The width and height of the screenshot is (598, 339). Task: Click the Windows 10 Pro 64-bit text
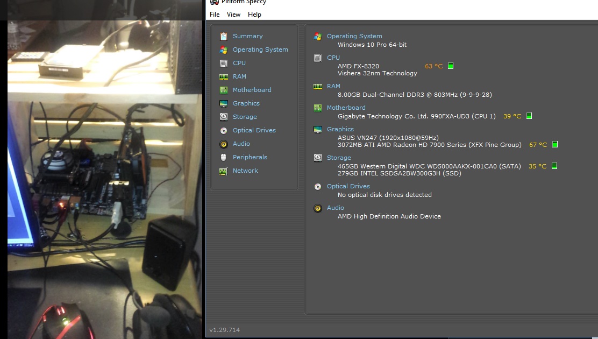pos(372,45)
